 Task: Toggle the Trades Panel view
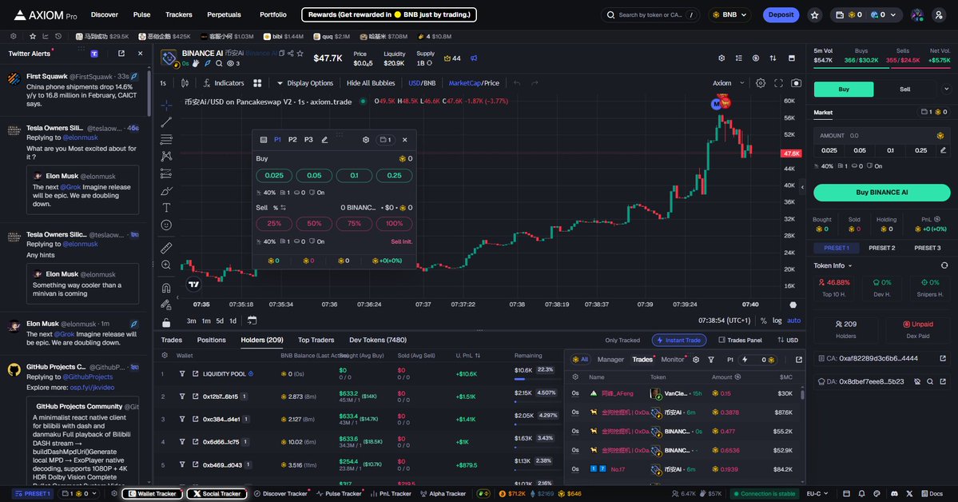click(x=740, y=341)
